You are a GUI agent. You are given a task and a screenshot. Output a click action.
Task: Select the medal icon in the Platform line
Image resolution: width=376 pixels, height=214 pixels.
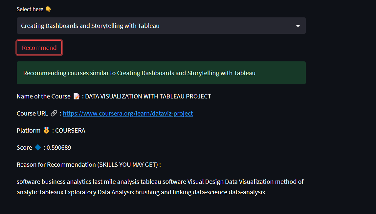click(46, 130)
